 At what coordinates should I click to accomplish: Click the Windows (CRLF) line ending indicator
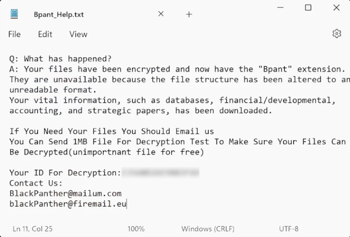click(x=208, y=229)
